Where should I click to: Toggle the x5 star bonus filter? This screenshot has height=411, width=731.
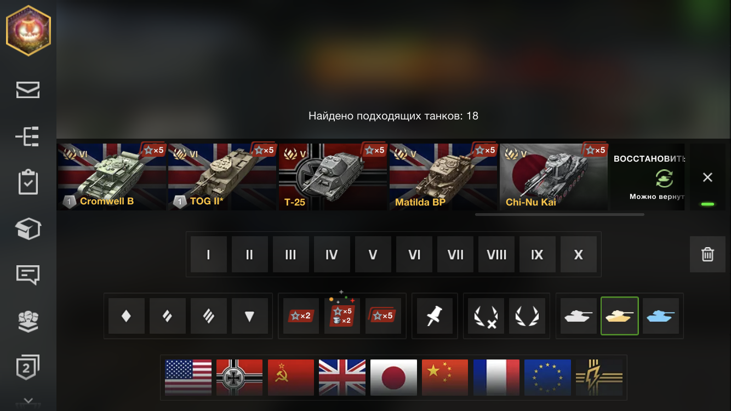click(384, 316)
